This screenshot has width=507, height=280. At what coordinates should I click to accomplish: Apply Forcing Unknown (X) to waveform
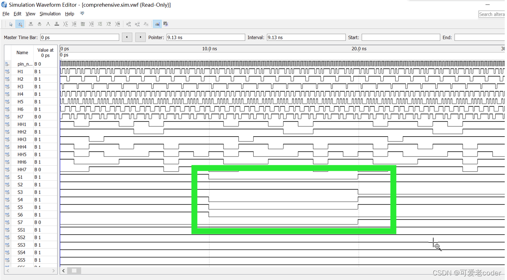pyautogui.click(x=31, y=24)
